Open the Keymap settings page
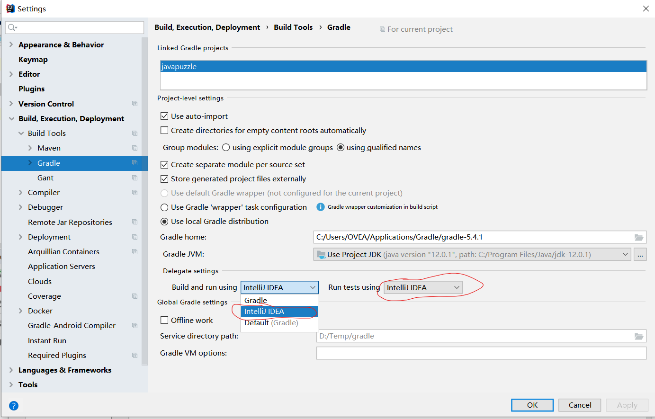The height and width of the screenshot is (419, 655). coord(33,59)
